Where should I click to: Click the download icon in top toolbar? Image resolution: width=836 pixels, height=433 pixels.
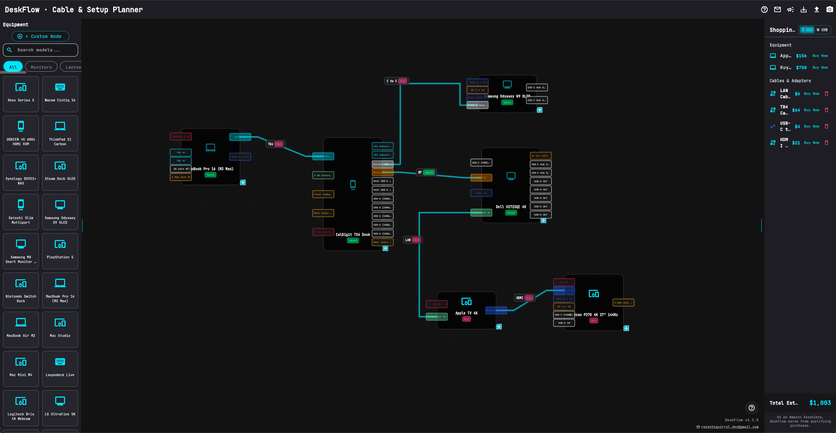click(803, 9)
